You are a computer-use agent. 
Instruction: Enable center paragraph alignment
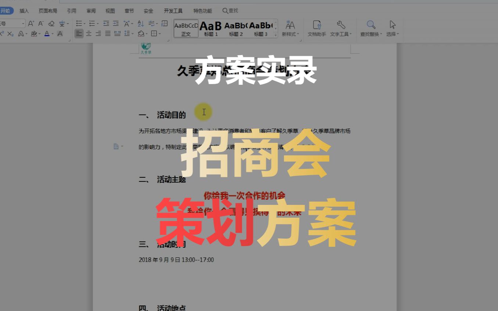(89, 34)
